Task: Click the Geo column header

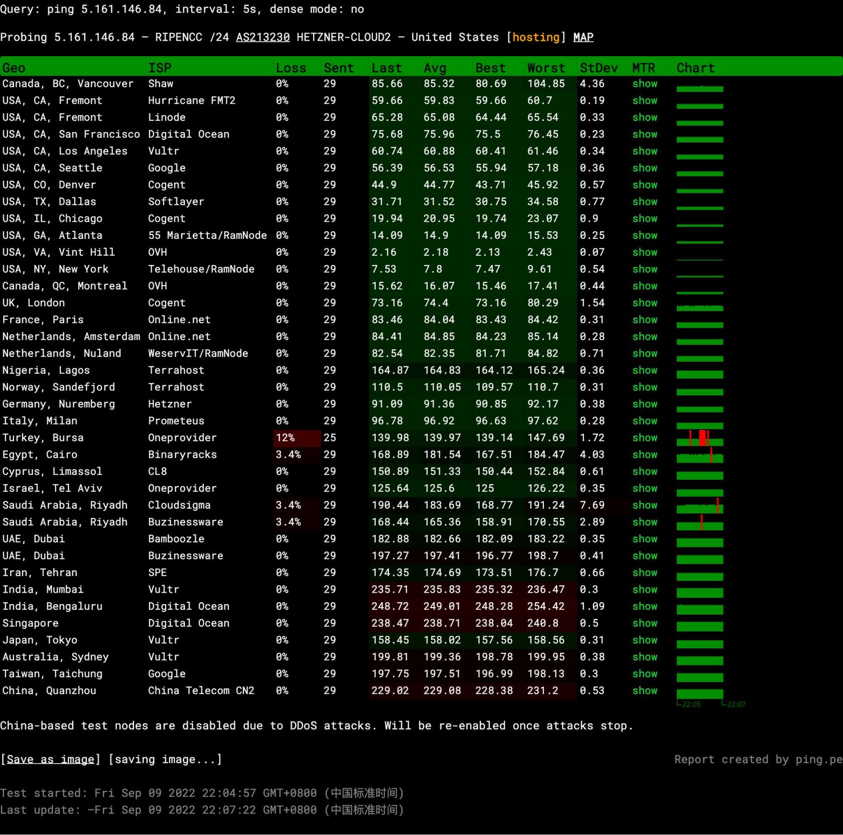Action: click(x=14, y=68)
